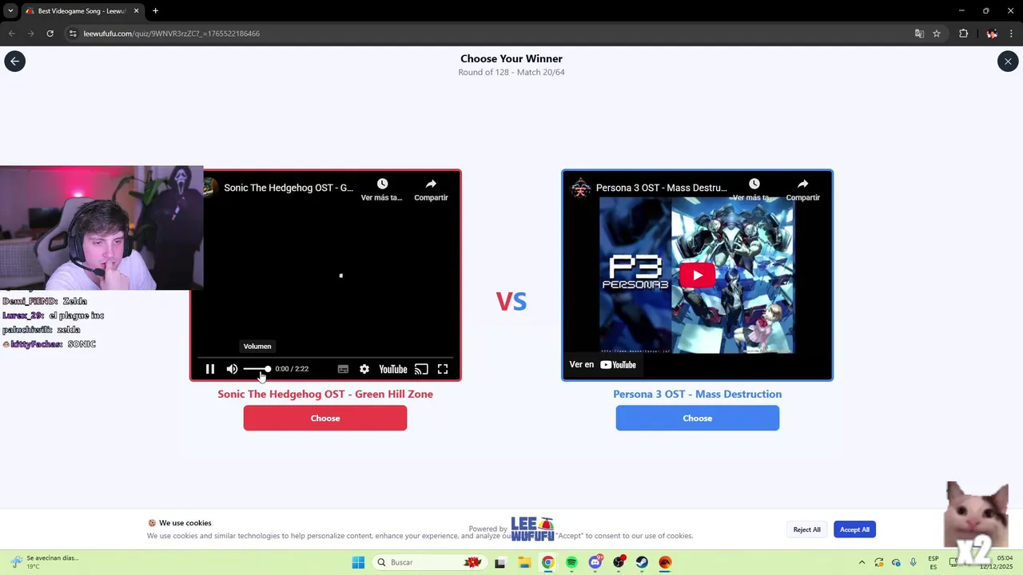The width and height of the screenshot is (1023, 575).
Task: View site information icon in address bar
Action: tap(73, 34)
